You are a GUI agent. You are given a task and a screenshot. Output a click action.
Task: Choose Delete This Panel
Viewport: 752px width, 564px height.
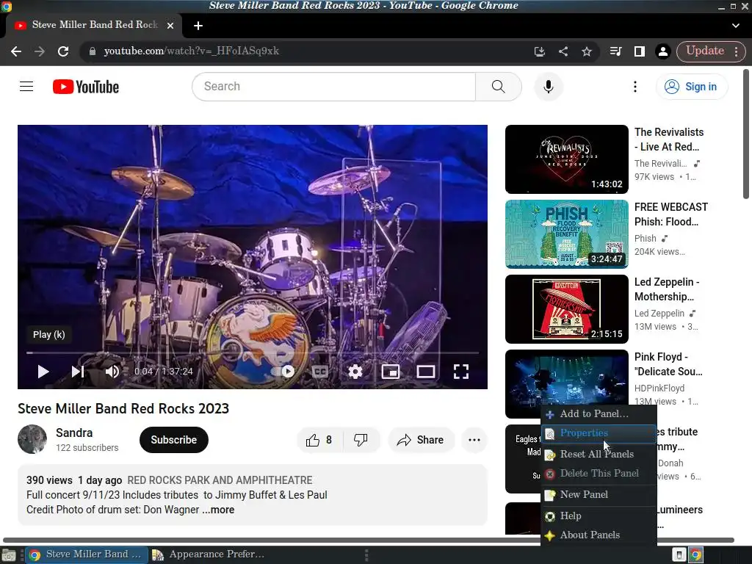tap(599, 474)
